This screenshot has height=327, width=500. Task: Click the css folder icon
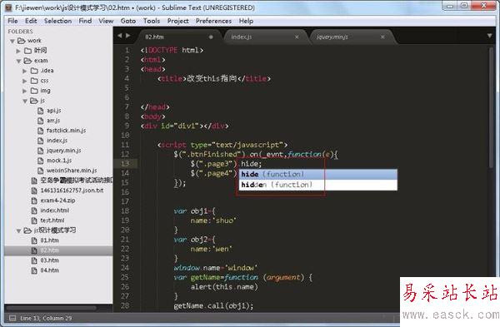click(34, 81)
